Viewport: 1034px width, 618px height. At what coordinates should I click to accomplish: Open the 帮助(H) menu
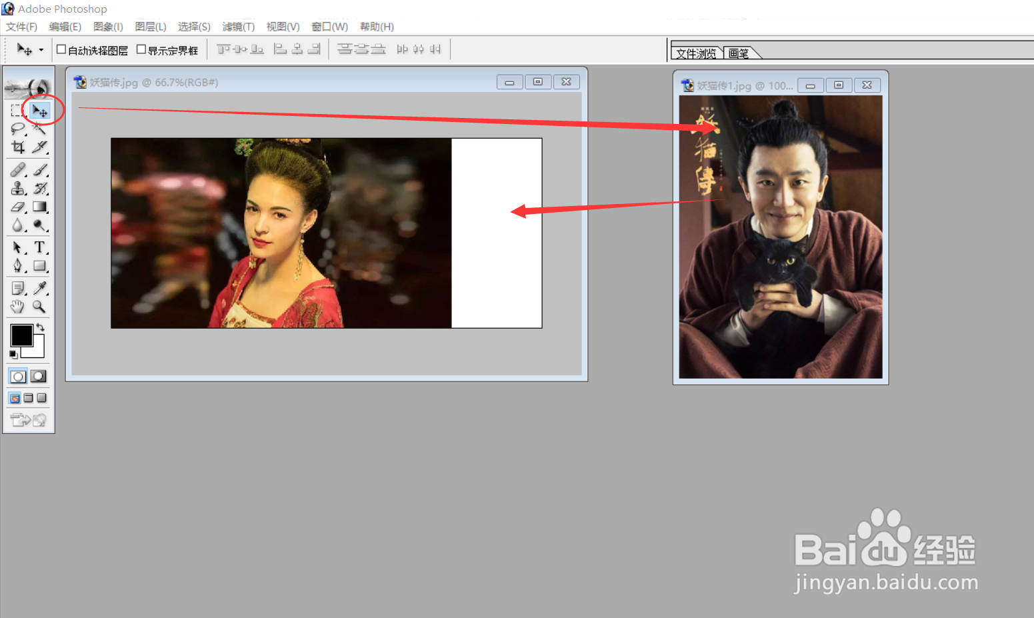tap(377, 27)
